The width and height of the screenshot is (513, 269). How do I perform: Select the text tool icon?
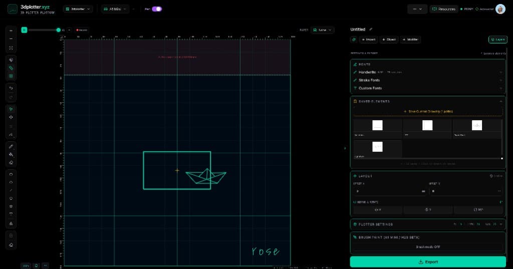tap(11, 214)
